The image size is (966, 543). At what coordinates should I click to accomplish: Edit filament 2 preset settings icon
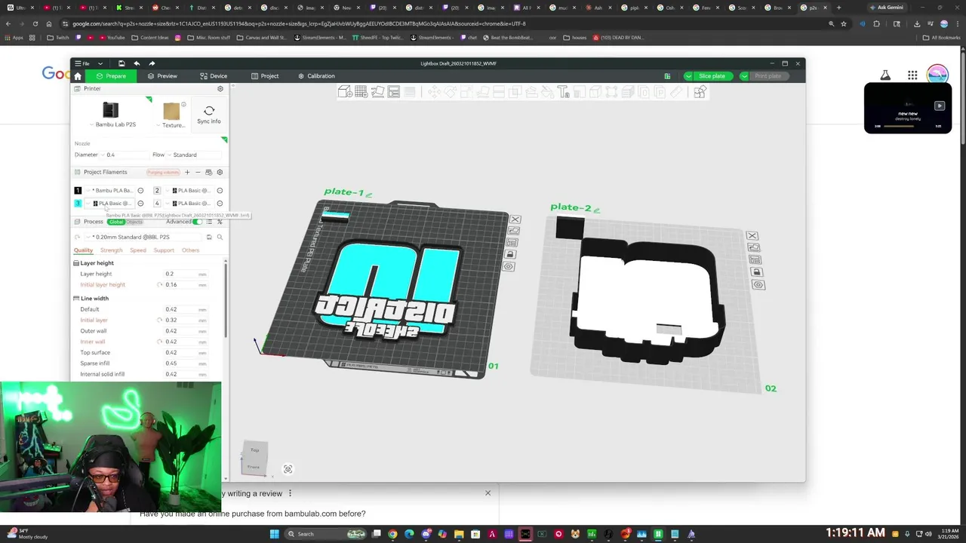coord(220,191)
